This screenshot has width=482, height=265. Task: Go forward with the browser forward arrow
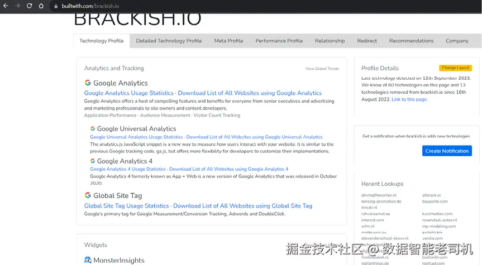(17, 6)
